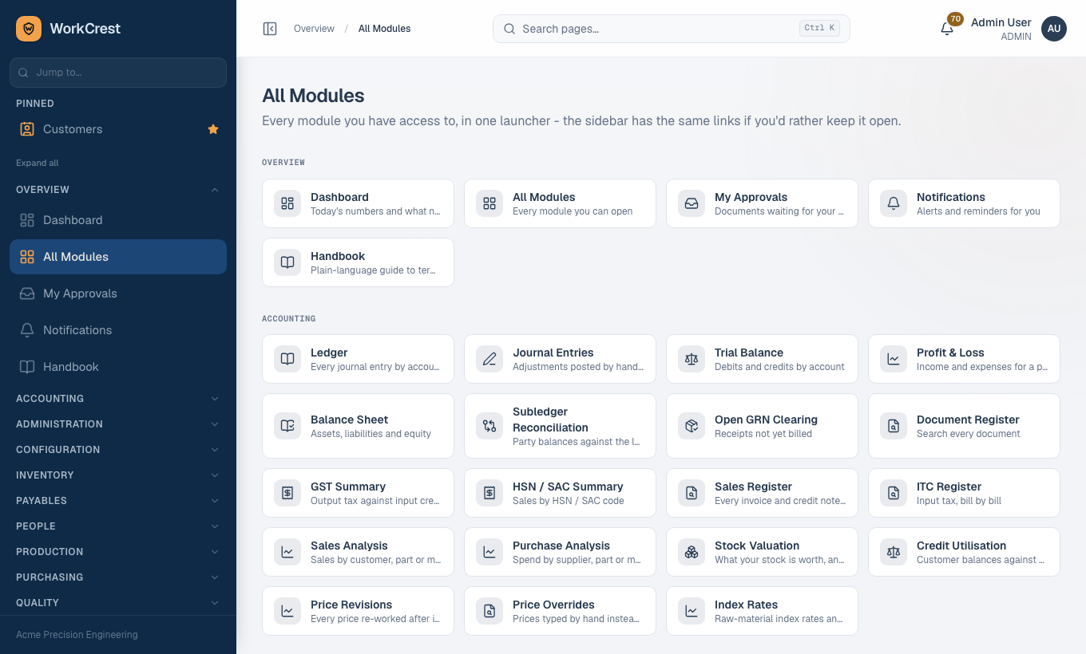Select My Approvals in the sidebar
The image size is (1086, 654).
(118, 294)
